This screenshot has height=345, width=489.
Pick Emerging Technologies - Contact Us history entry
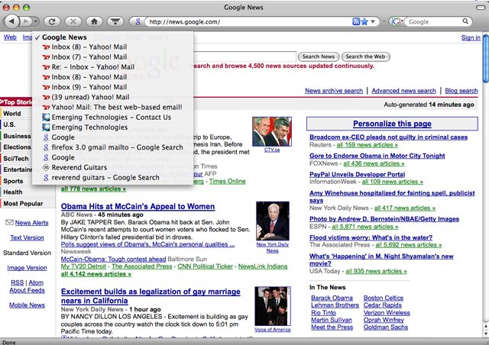pyautogui.click(x=111, y=118)
